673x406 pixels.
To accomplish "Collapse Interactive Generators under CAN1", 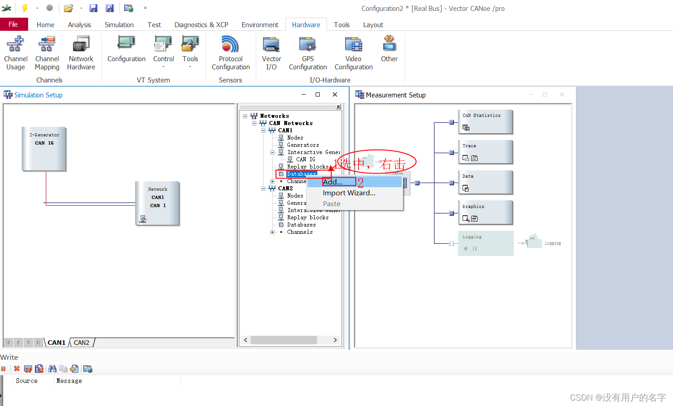I will [x=273, y=152].
